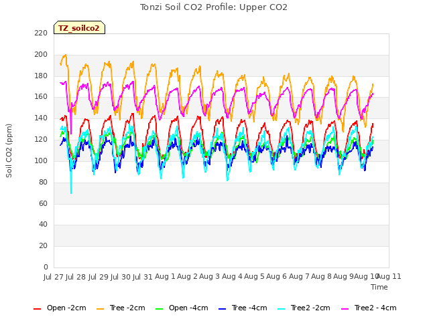Click the 'Jul 30' x-axis date label
429x321 pixels.
[x=121, y=277]
